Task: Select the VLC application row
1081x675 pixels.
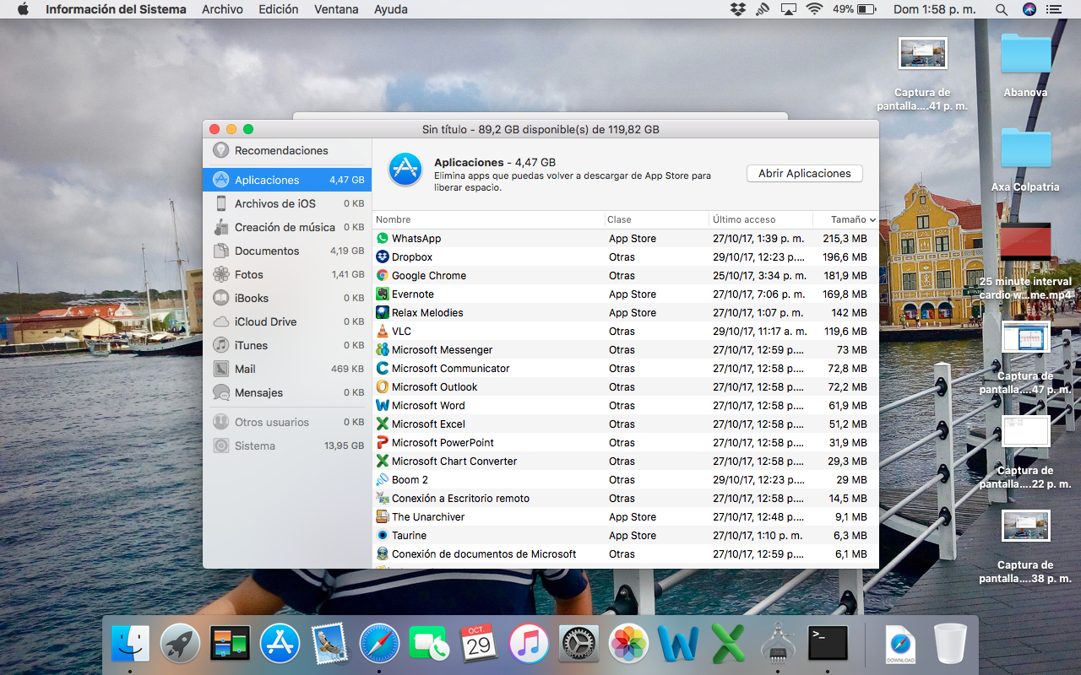Action: [x=401, y=332]
